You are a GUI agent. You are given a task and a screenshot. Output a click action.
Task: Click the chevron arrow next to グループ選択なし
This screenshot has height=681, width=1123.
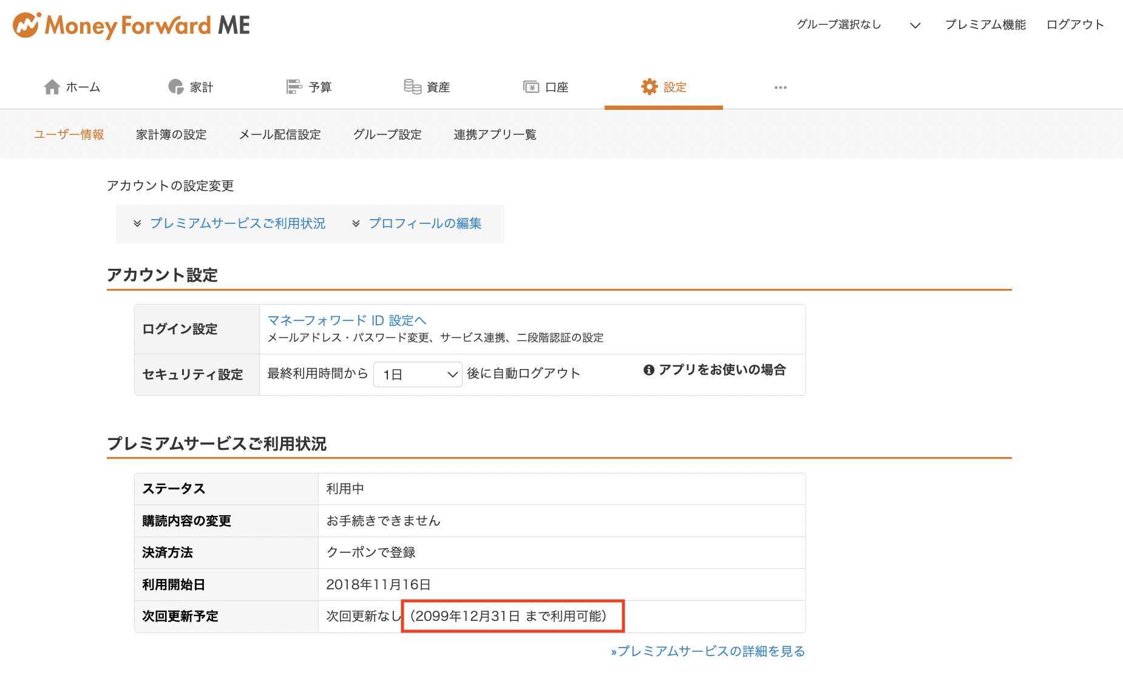915,25
